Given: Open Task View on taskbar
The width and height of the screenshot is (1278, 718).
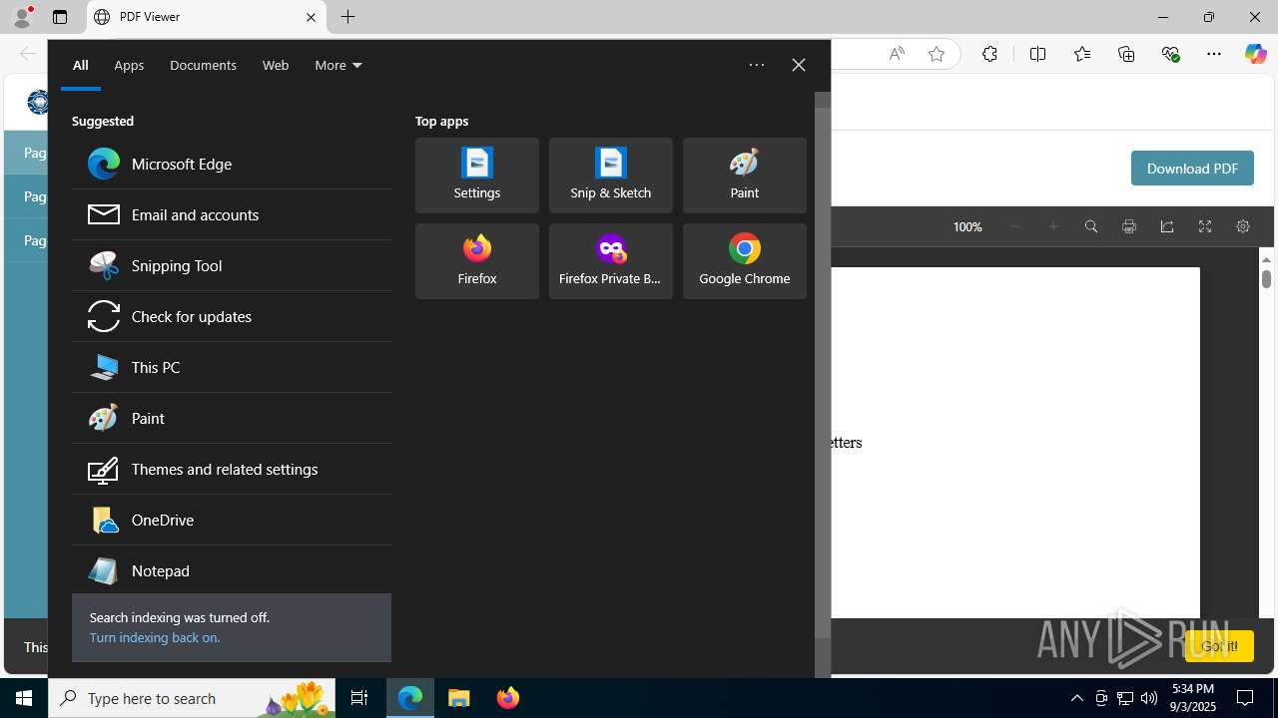Looking at the screenshot, I should pyautogui.click(x=359, y=698).
